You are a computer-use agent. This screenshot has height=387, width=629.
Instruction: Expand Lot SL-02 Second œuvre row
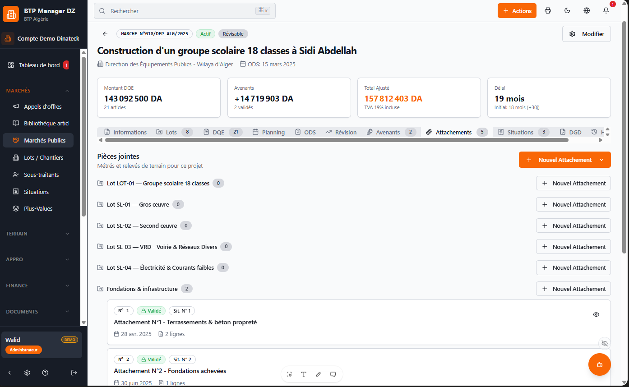click(x=144, y=226)
